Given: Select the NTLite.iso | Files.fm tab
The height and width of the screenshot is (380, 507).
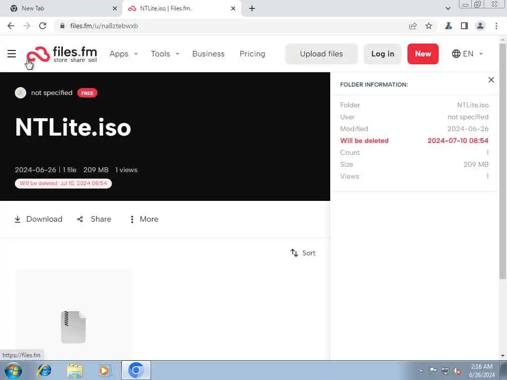Looking at the screenshot, I should pyautogui.click(x=181, y=8).
